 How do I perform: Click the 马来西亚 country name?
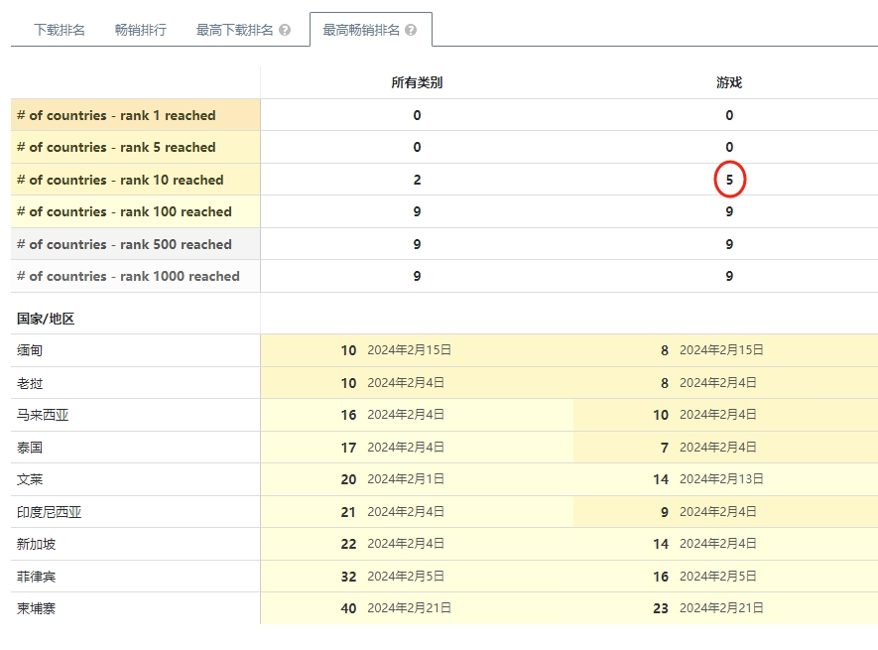point(43,415)
